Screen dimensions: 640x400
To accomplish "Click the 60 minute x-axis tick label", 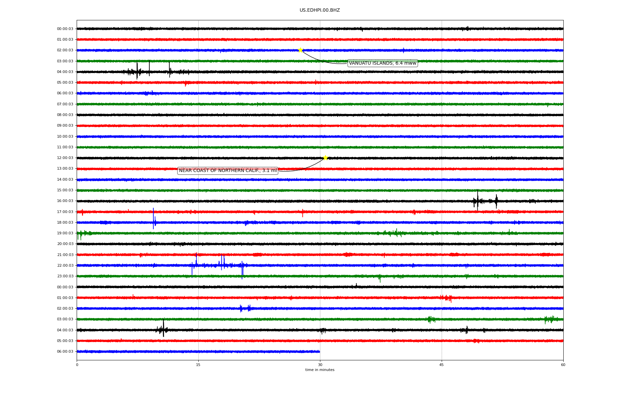I will (x=563, y=365).
